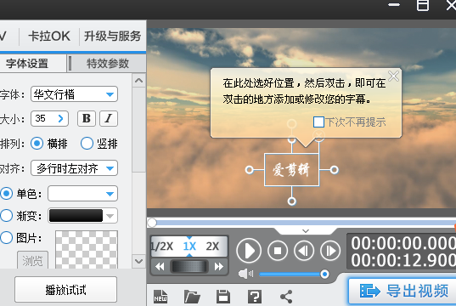Open 卡拉OK tab
Image resolution: width=456 pixels, height=306 pixels.
49,37
